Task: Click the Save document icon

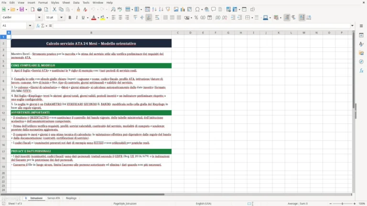Action: pos(22,10)
